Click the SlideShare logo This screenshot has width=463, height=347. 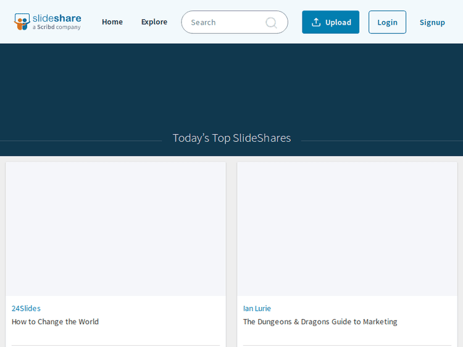coord(48,22)
